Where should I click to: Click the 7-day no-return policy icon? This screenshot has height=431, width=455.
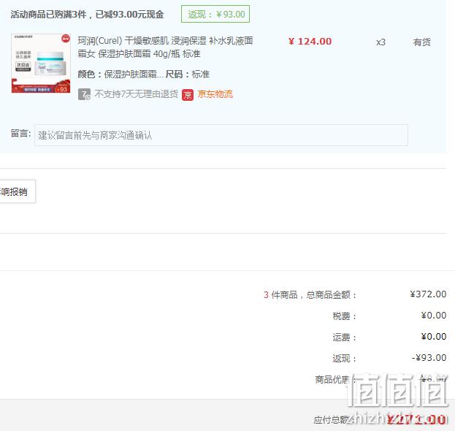[x=84, y=94]
